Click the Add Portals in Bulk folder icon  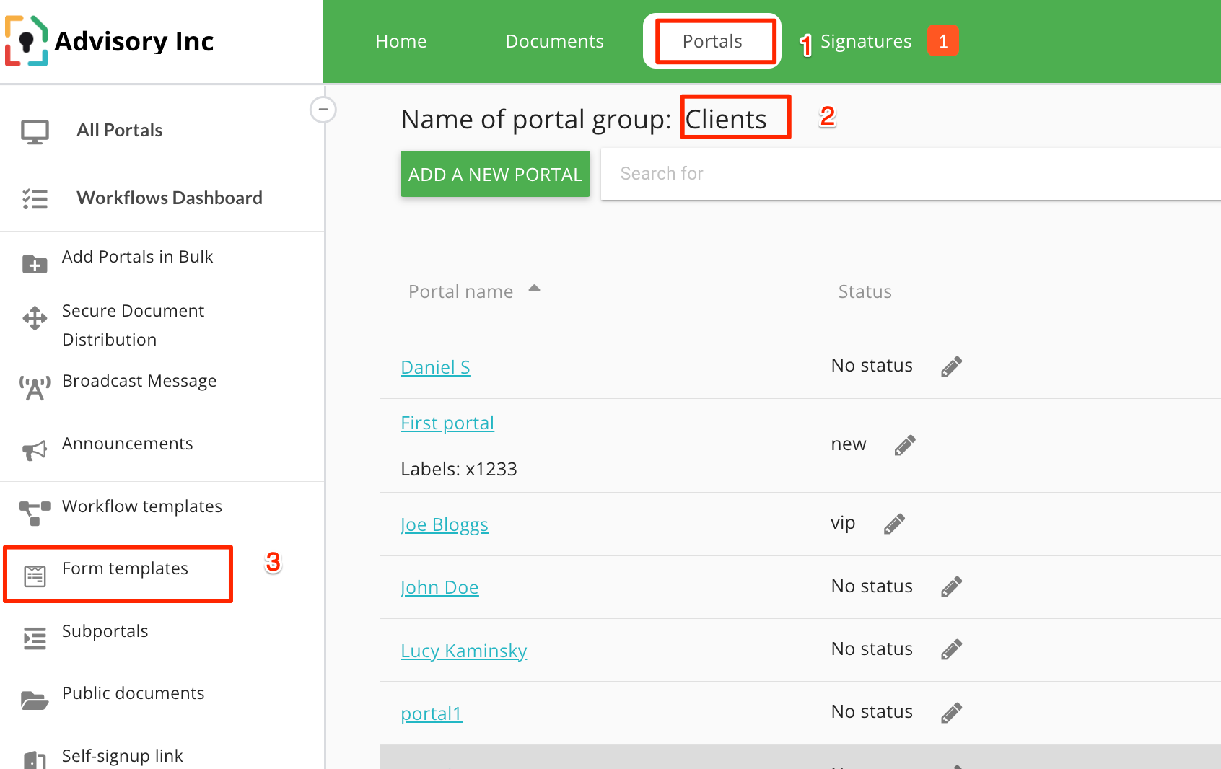click(35, 264)
